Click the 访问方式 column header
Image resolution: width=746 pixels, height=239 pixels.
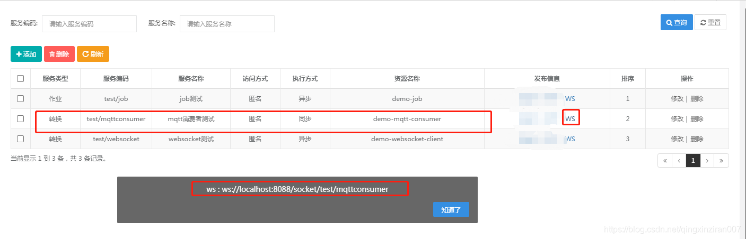point(255,78)
